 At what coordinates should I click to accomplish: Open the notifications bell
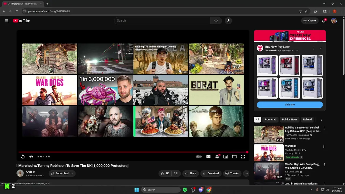point(324,21)
